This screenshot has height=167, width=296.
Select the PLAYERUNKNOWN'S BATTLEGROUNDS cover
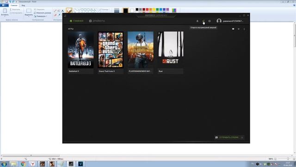click(141, 50)
